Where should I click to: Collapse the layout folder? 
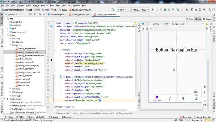point(10,45)
